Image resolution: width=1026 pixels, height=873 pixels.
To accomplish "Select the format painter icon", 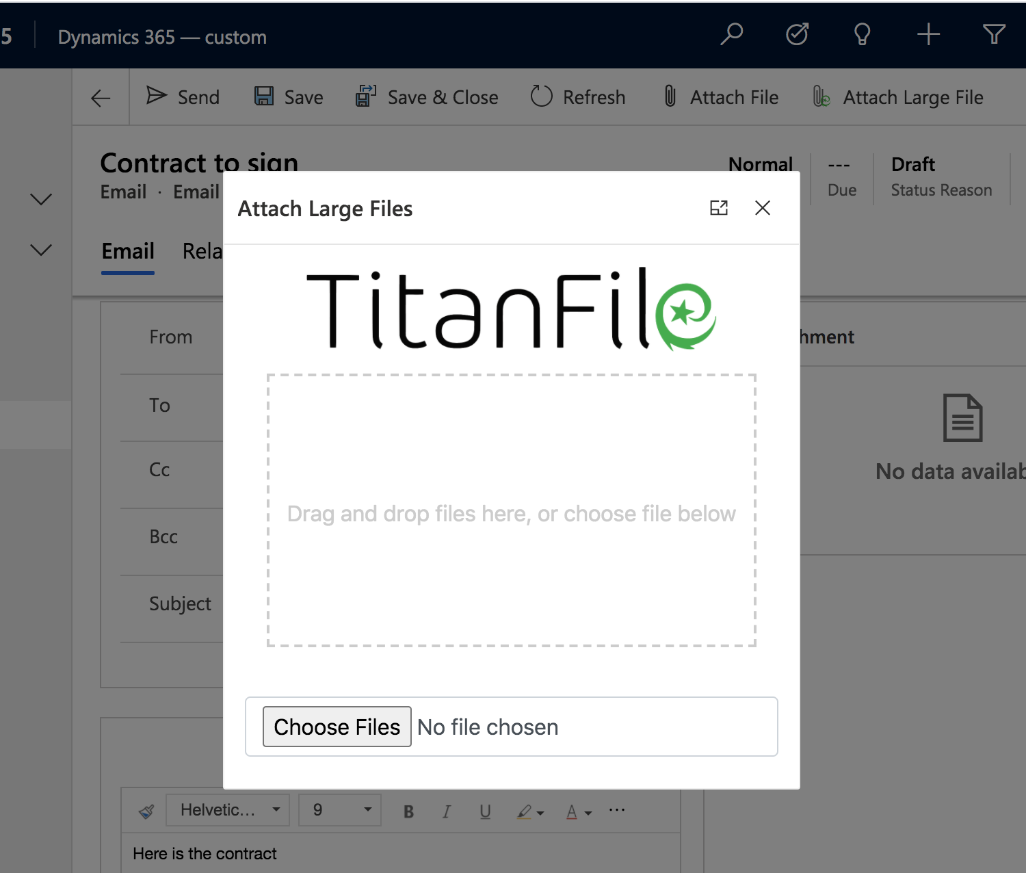I will pyautogui.click(x=146, y=811).
